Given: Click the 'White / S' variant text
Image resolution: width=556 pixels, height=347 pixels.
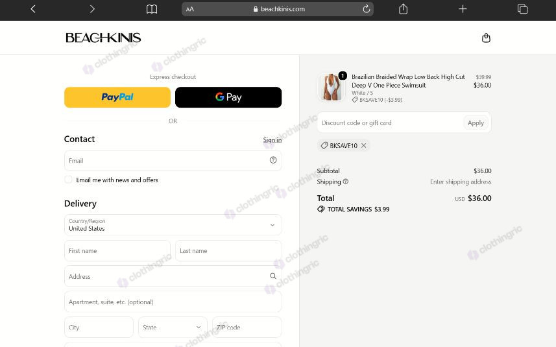Looking at the screenshot, I should 363,93.
